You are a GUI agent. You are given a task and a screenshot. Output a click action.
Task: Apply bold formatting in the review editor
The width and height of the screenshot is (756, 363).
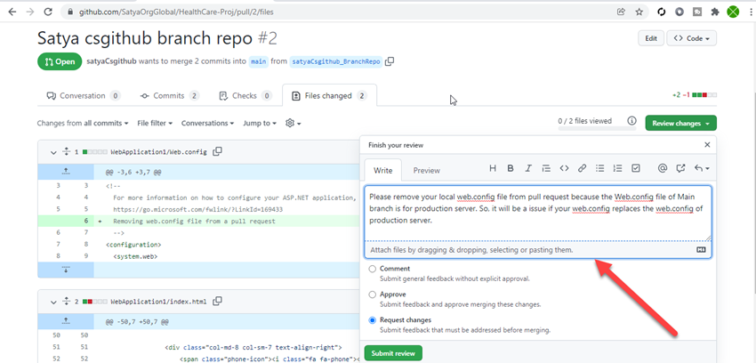click(511, 168)
